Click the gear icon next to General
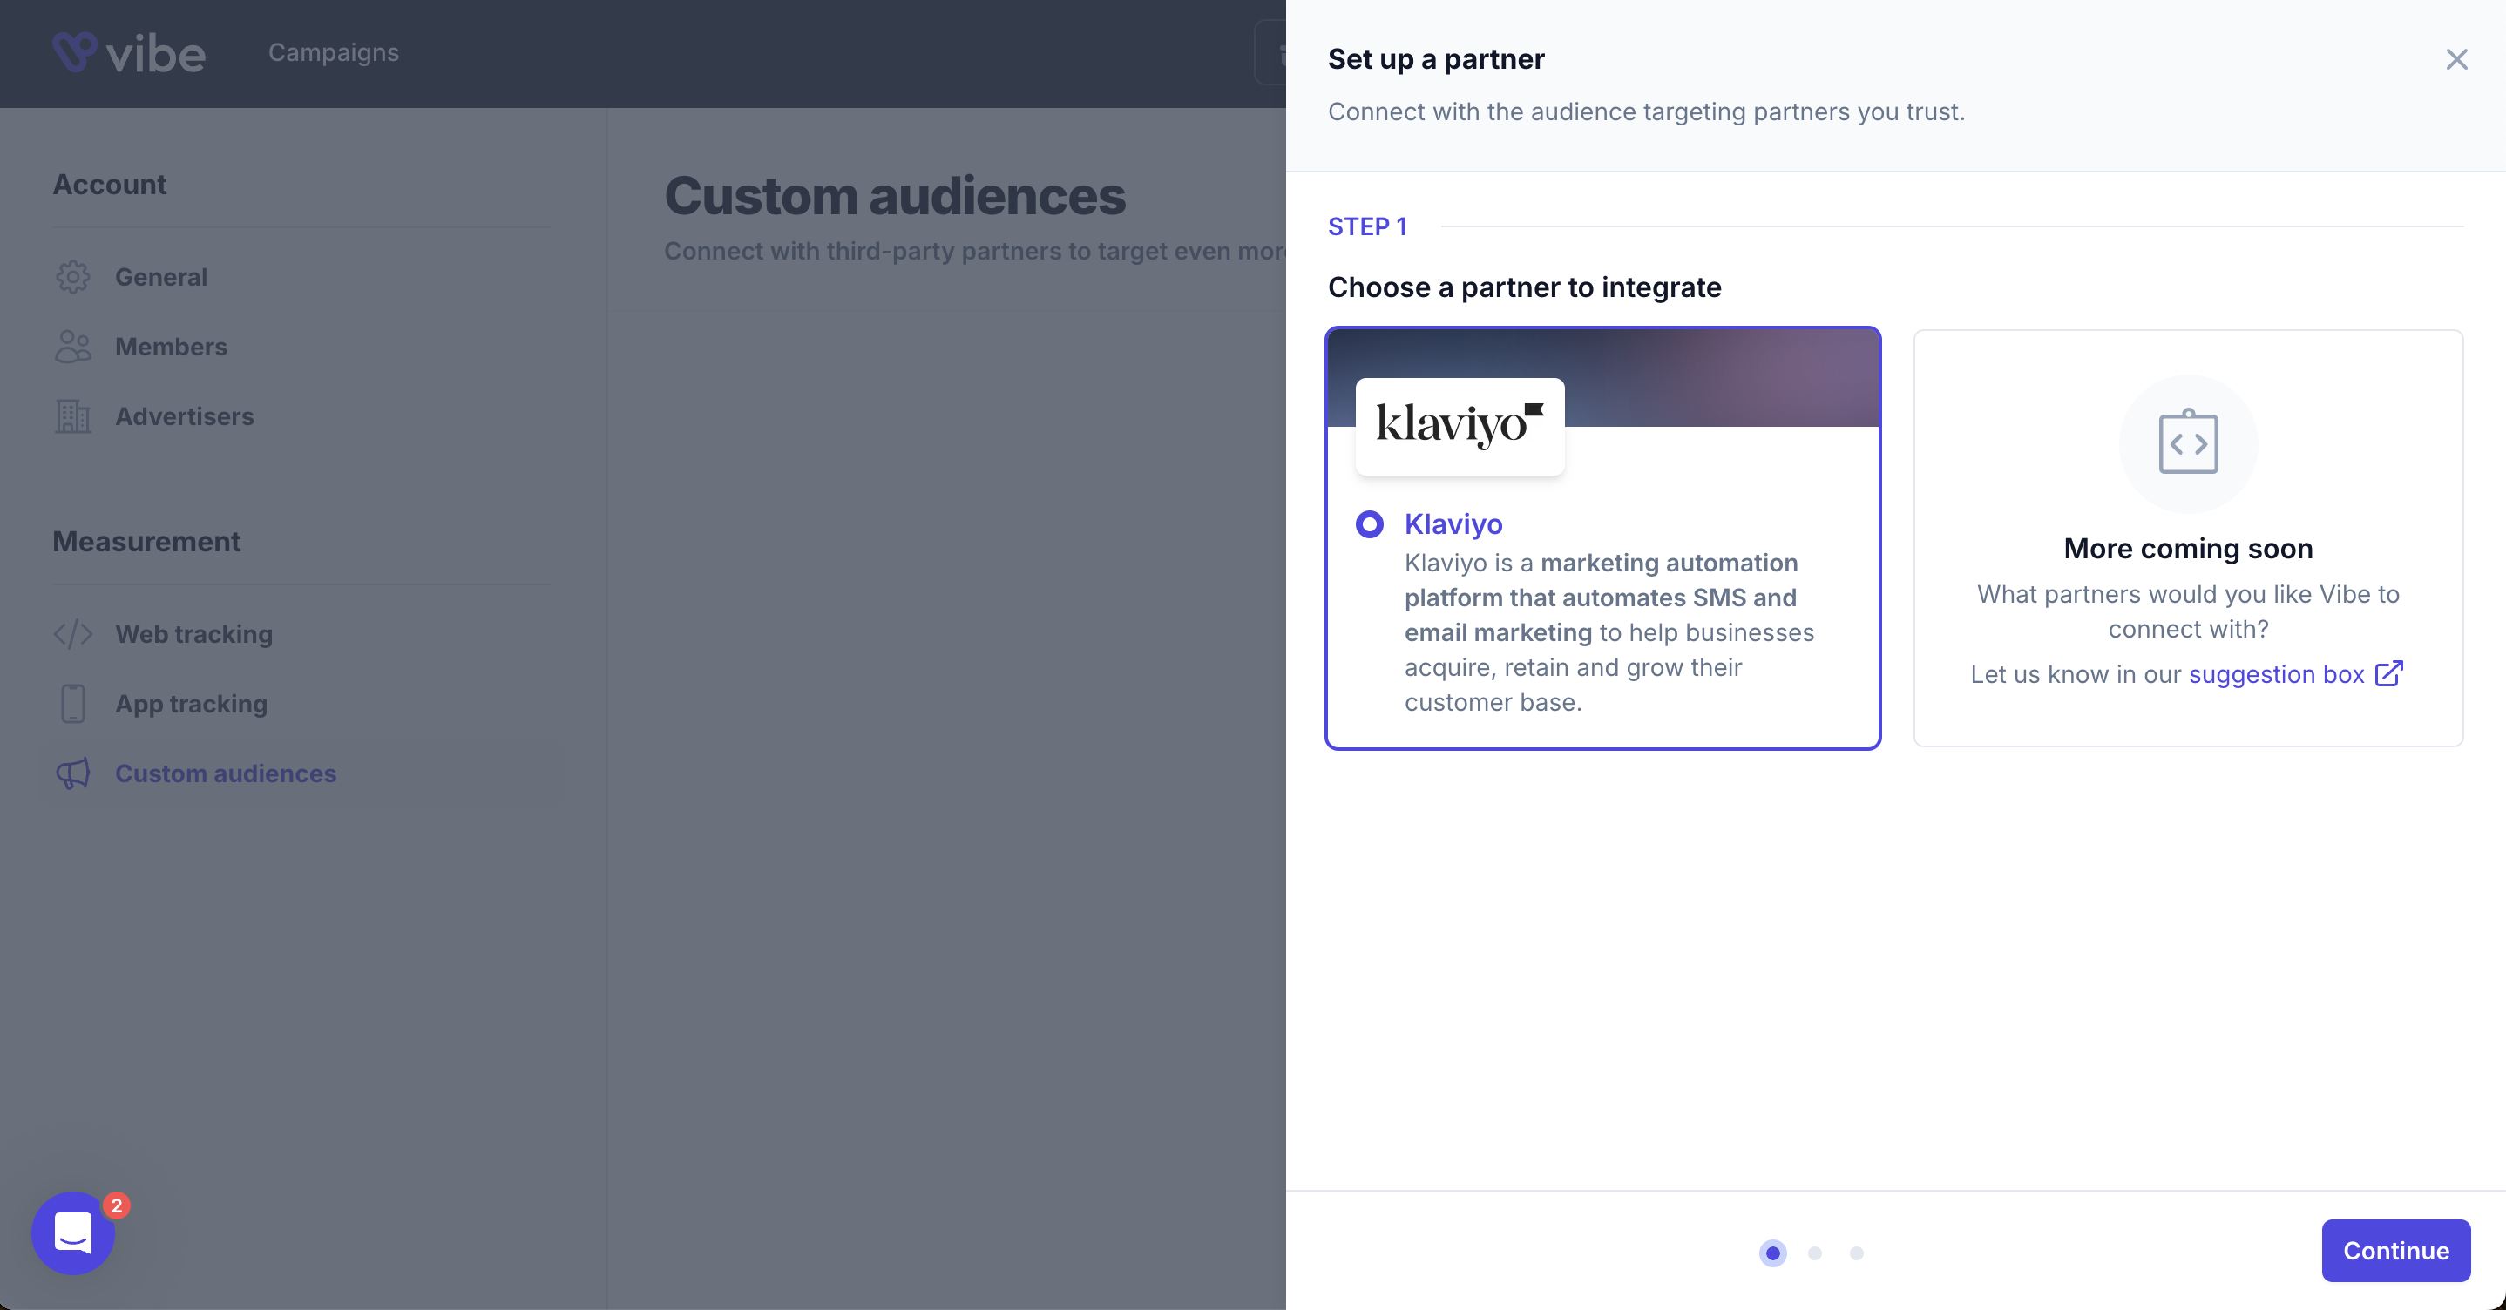The height and width of the screenshot is (1310, 2506). [73, 277]
